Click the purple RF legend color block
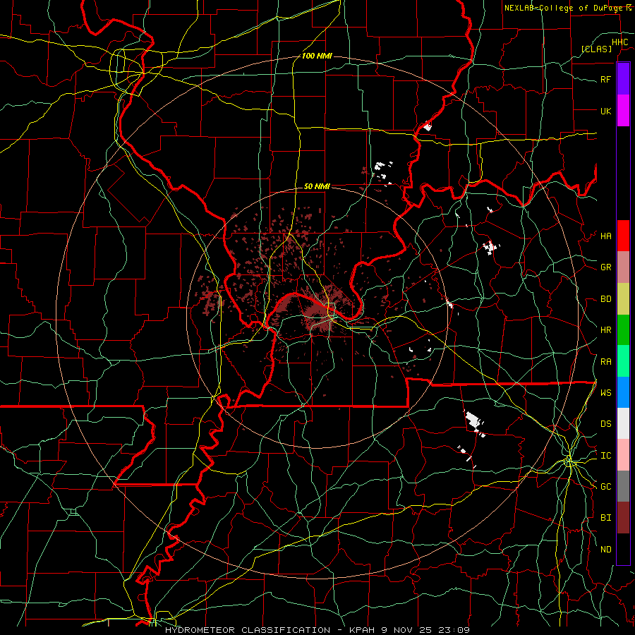The width and height of the screenshot is (635, 635). tap(623, 79)
